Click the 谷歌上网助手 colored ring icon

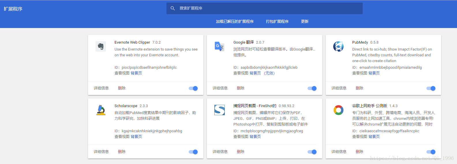(x=338, y=110)
